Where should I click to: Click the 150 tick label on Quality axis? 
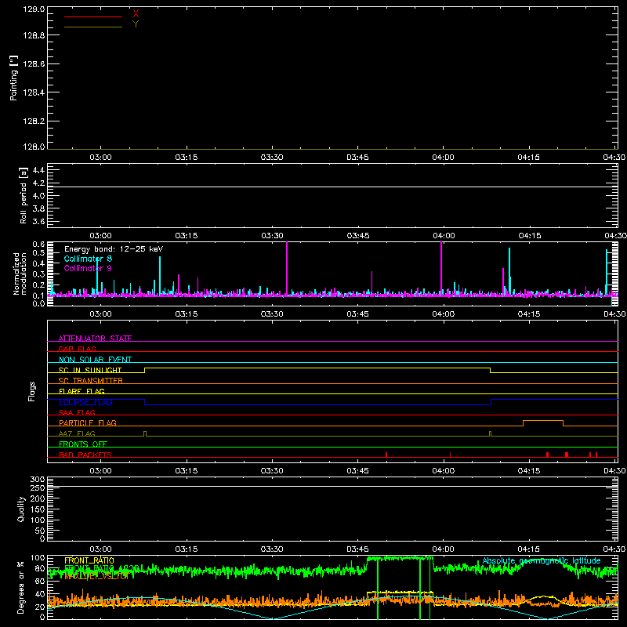pos(37,509)
